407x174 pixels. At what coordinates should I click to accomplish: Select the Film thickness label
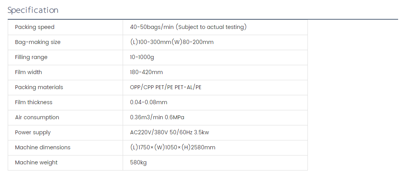(x=34, y=102)
